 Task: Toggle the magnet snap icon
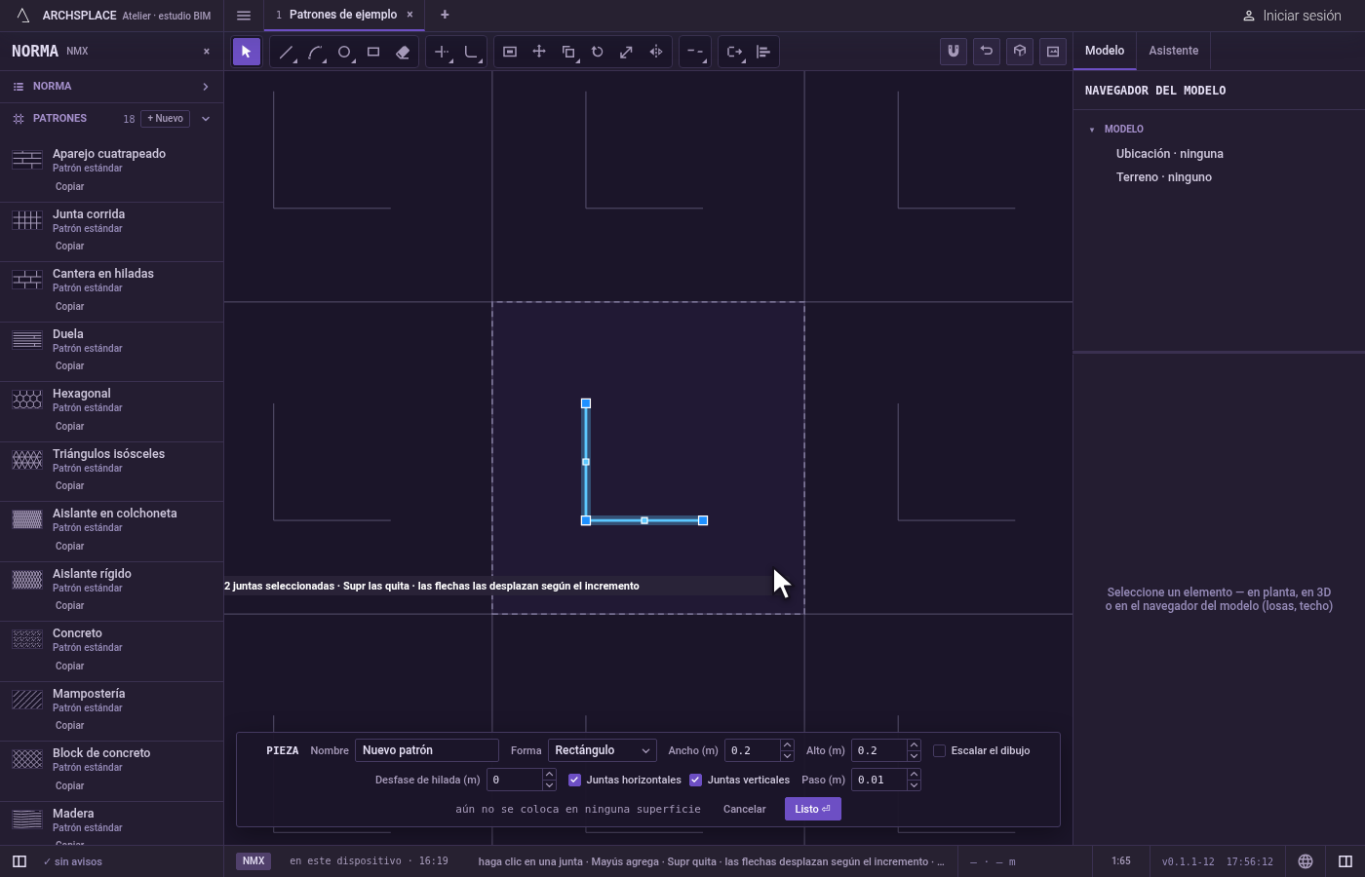pos(954,51)
